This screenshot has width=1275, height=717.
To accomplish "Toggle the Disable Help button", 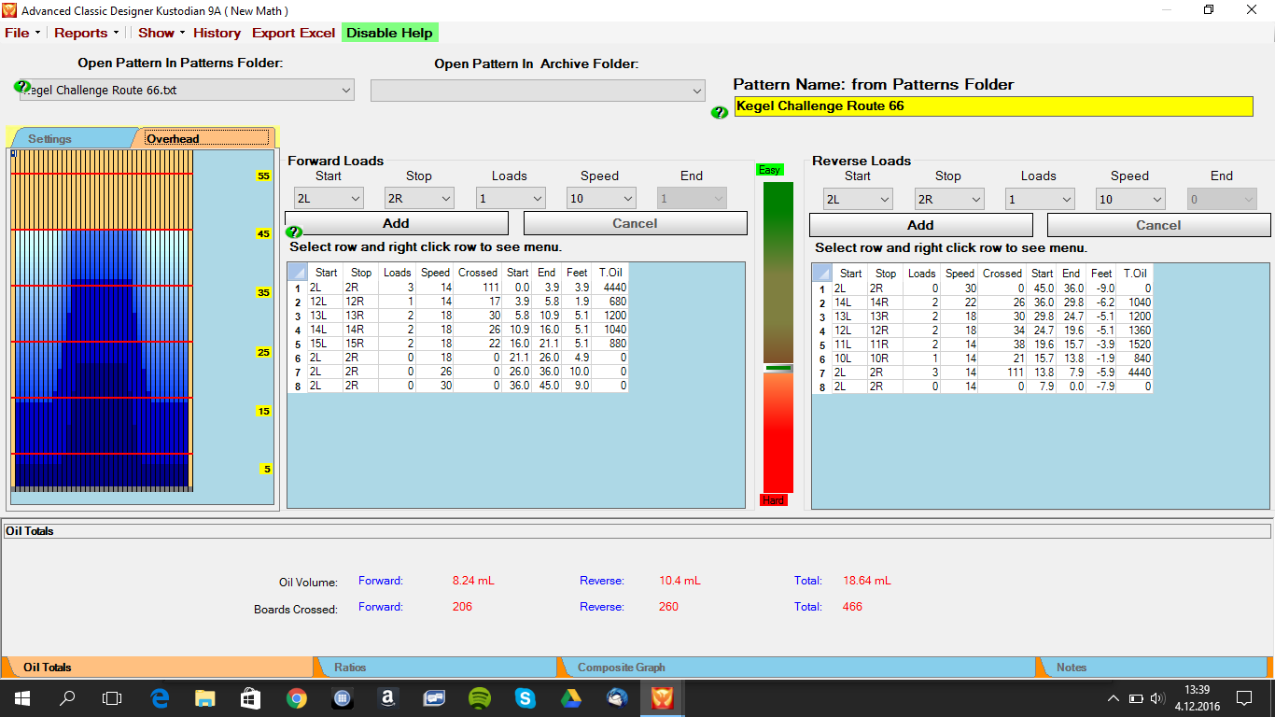I will 389,33.
